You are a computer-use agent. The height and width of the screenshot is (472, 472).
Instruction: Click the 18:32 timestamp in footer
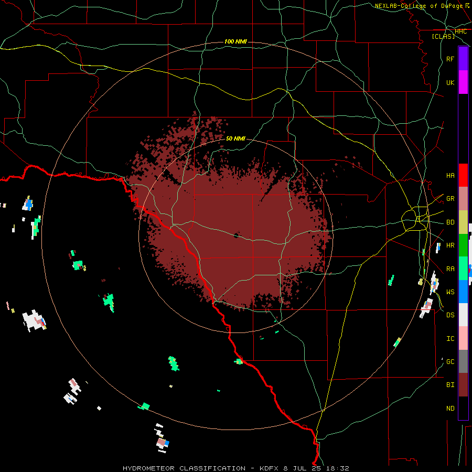click(339, 468)
